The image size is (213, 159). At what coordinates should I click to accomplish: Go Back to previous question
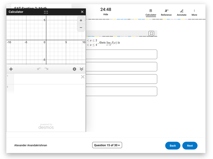coord(173,145)
